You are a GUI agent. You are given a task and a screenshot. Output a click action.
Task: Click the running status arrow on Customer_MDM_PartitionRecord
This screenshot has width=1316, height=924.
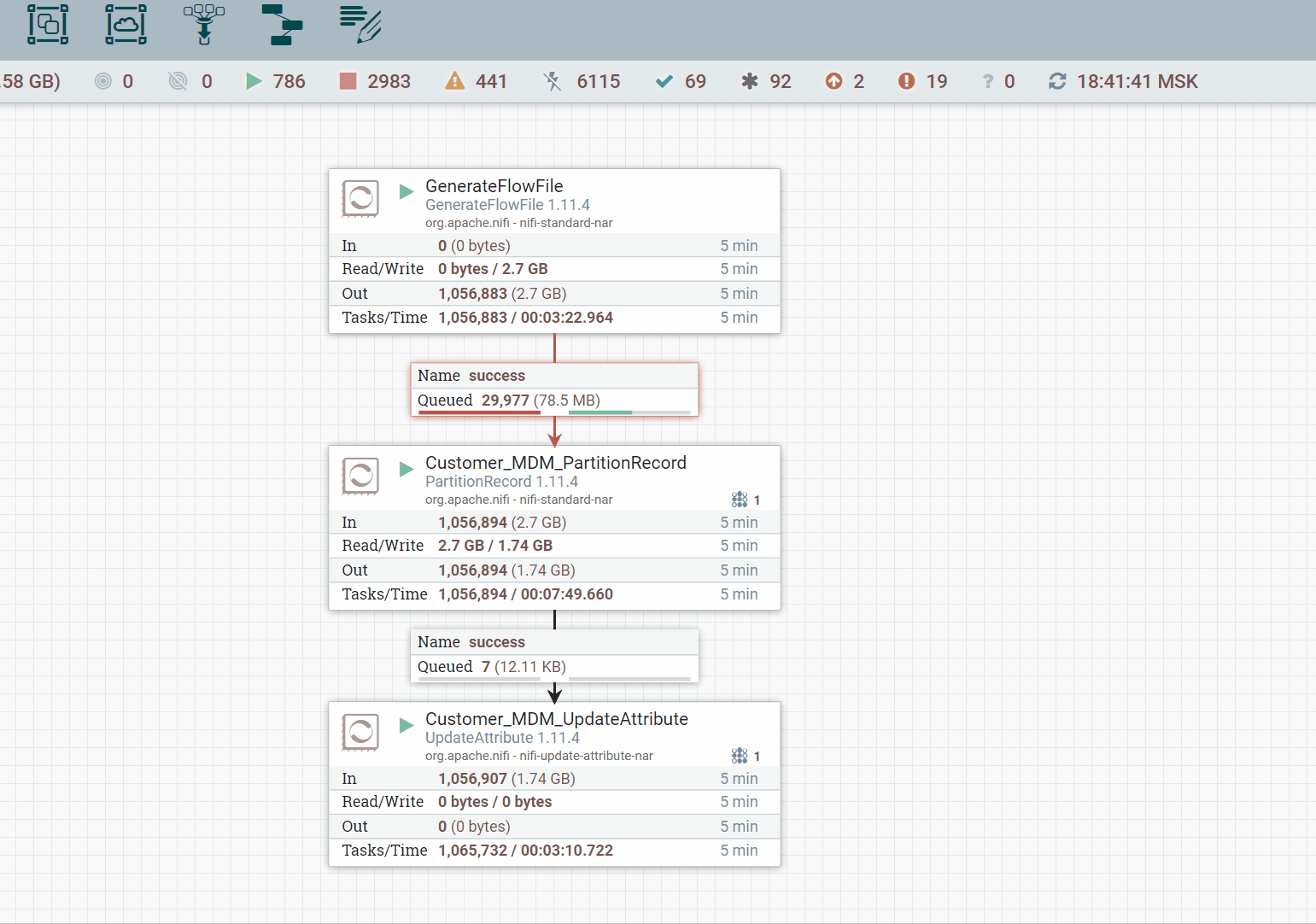[x=406, y=468]
